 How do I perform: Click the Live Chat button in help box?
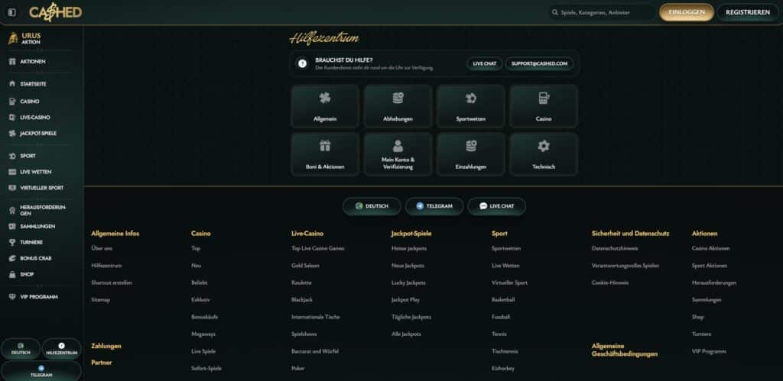click(484, 64)
